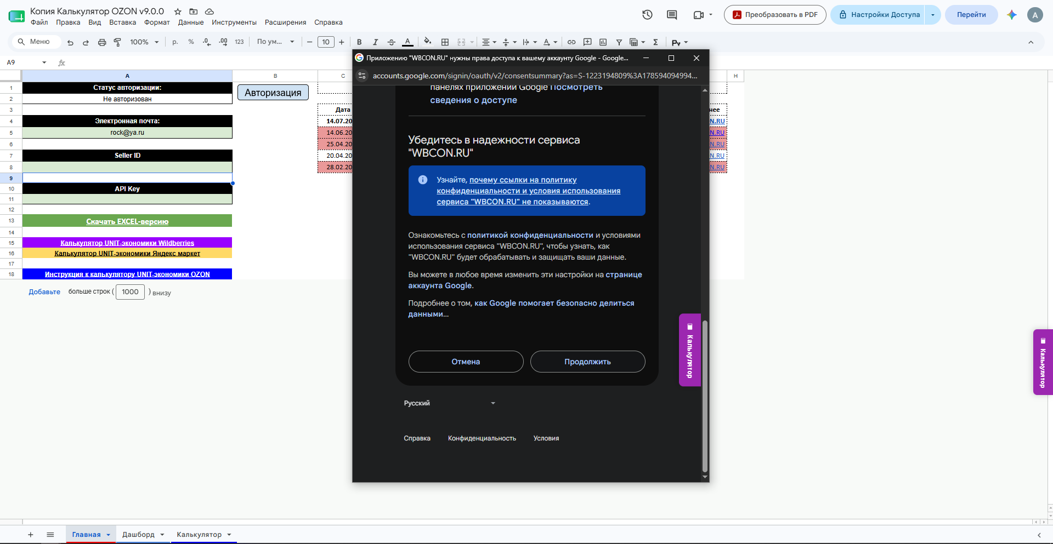The height and width of the screenshot is (544, 1053).
Task: Open the Gemini assistant sparkle icon
Action: click(1012, 15)
